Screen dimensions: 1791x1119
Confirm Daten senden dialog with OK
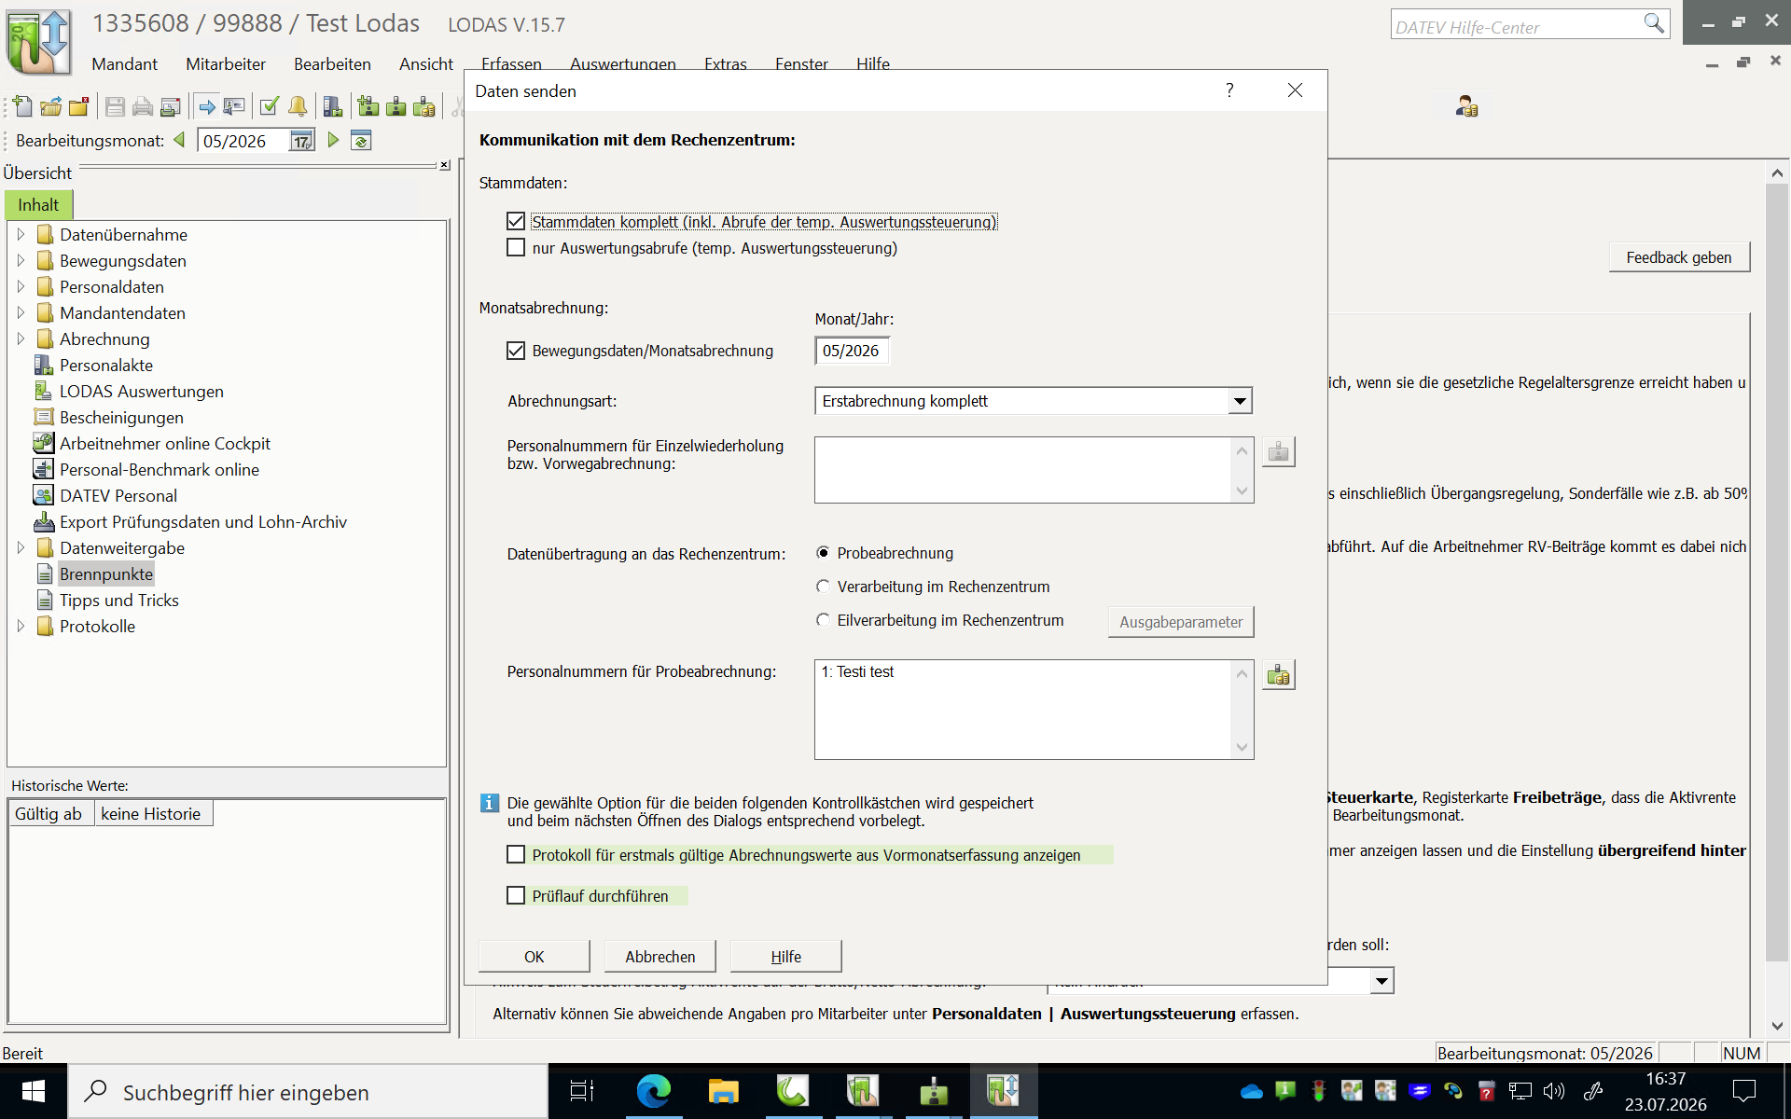pos(535,957)
